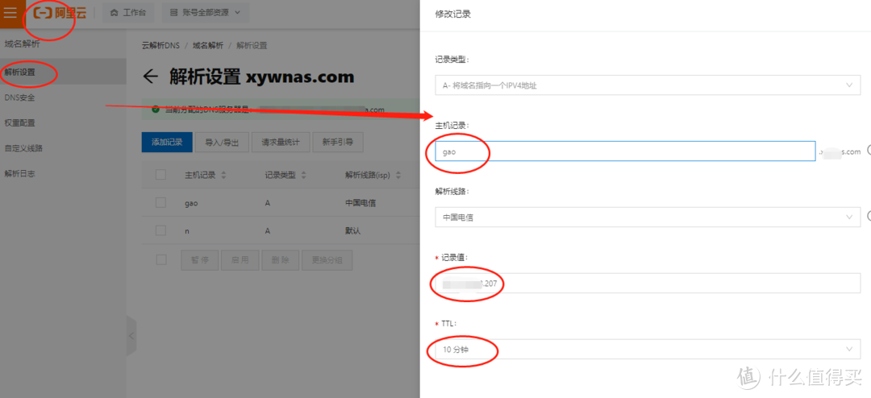The image size is (871, 398).
Task: Click the back arrow next to 解析设置
Action: pyautogui.click(x=151, y=76)
